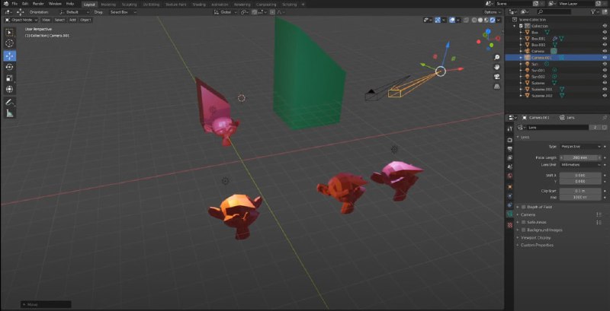This screenshot has height=311, width=610.
Task: Adjust the Clip Start value field
Action: (x=580, y=191)
